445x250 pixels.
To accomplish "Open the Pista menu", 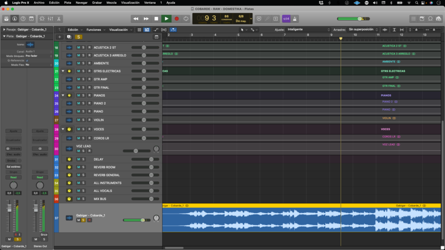I will [x=67, y=3].
